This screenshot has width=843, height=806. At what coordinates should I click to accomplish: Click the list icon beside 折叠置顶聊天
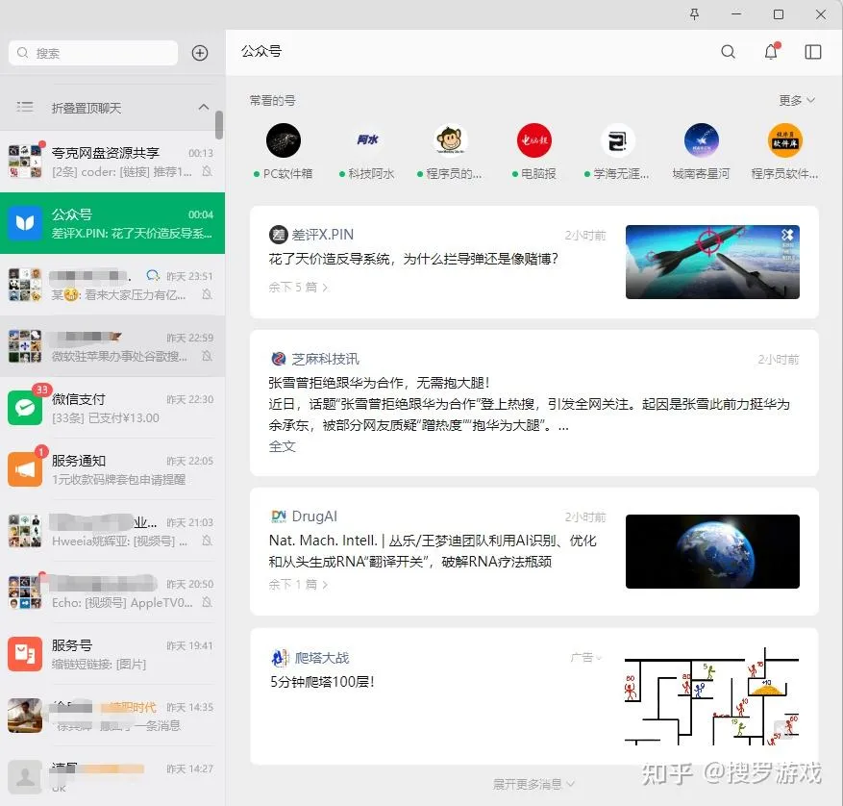coord(25,107)
